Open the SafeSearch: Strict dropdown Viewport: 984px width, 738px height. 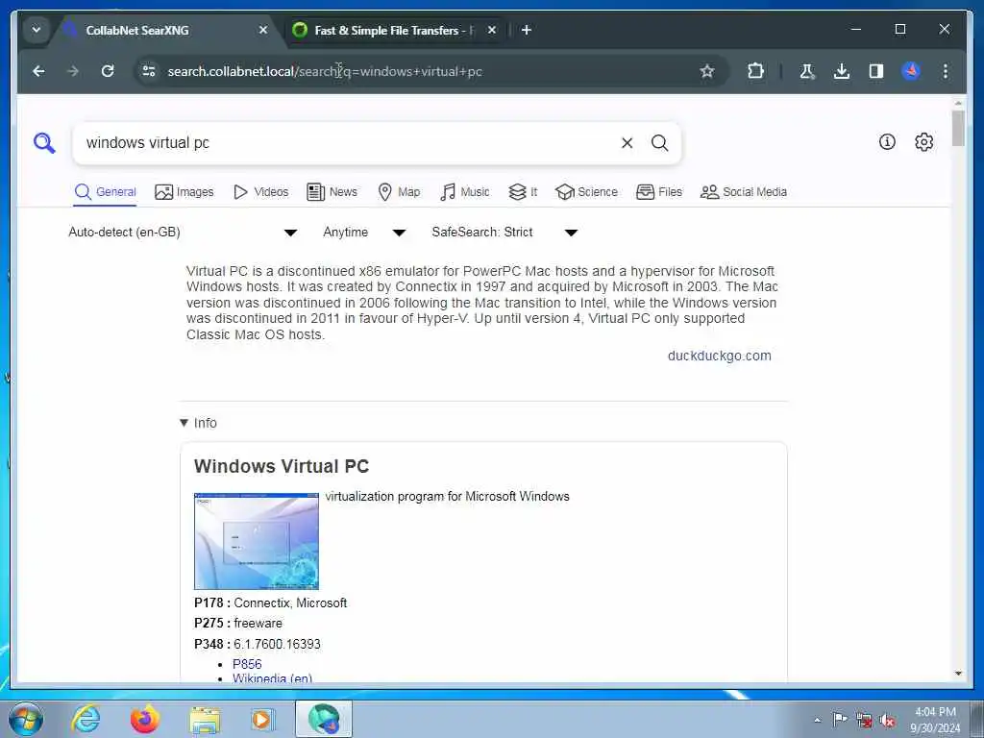[x=504, y=233]
